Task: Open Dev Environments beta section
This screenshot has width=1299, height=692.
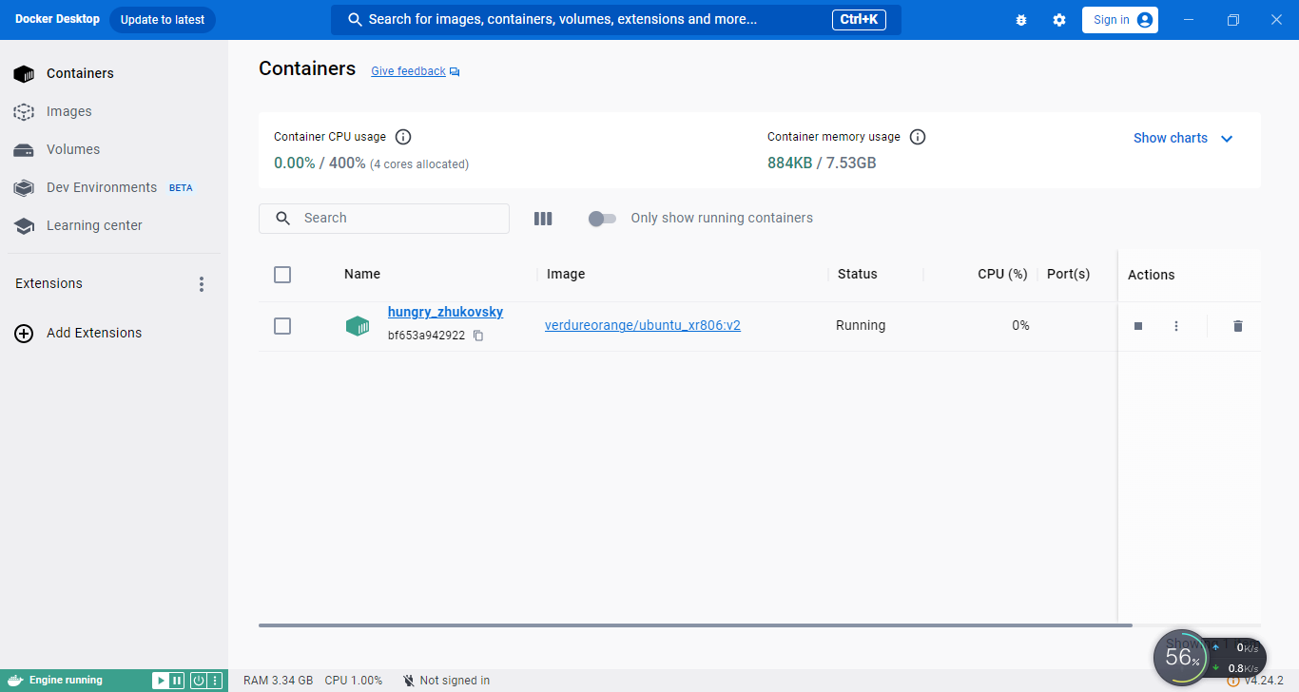Action: click(x=114, y=187)
